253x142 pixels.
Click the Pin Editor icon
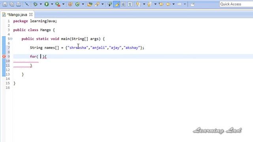(x=193, y=4)
